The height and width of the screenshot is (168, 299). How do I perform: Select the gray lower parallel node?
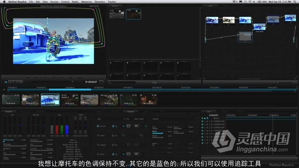(x=245, y=37)
